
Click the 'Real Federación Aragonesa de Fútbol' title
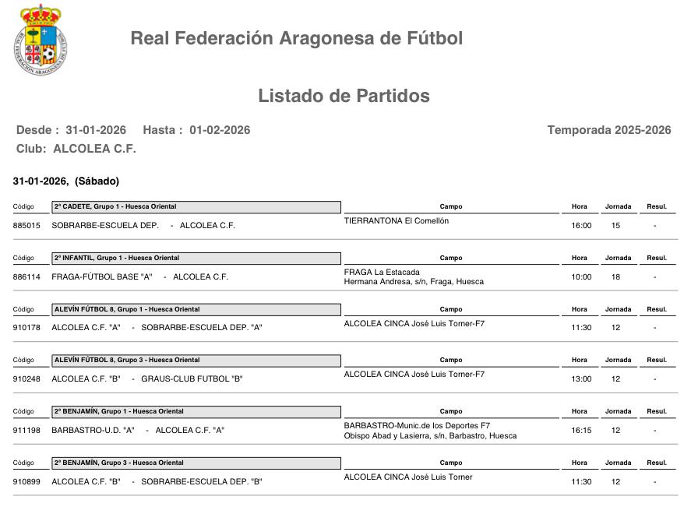coord(296,38)
